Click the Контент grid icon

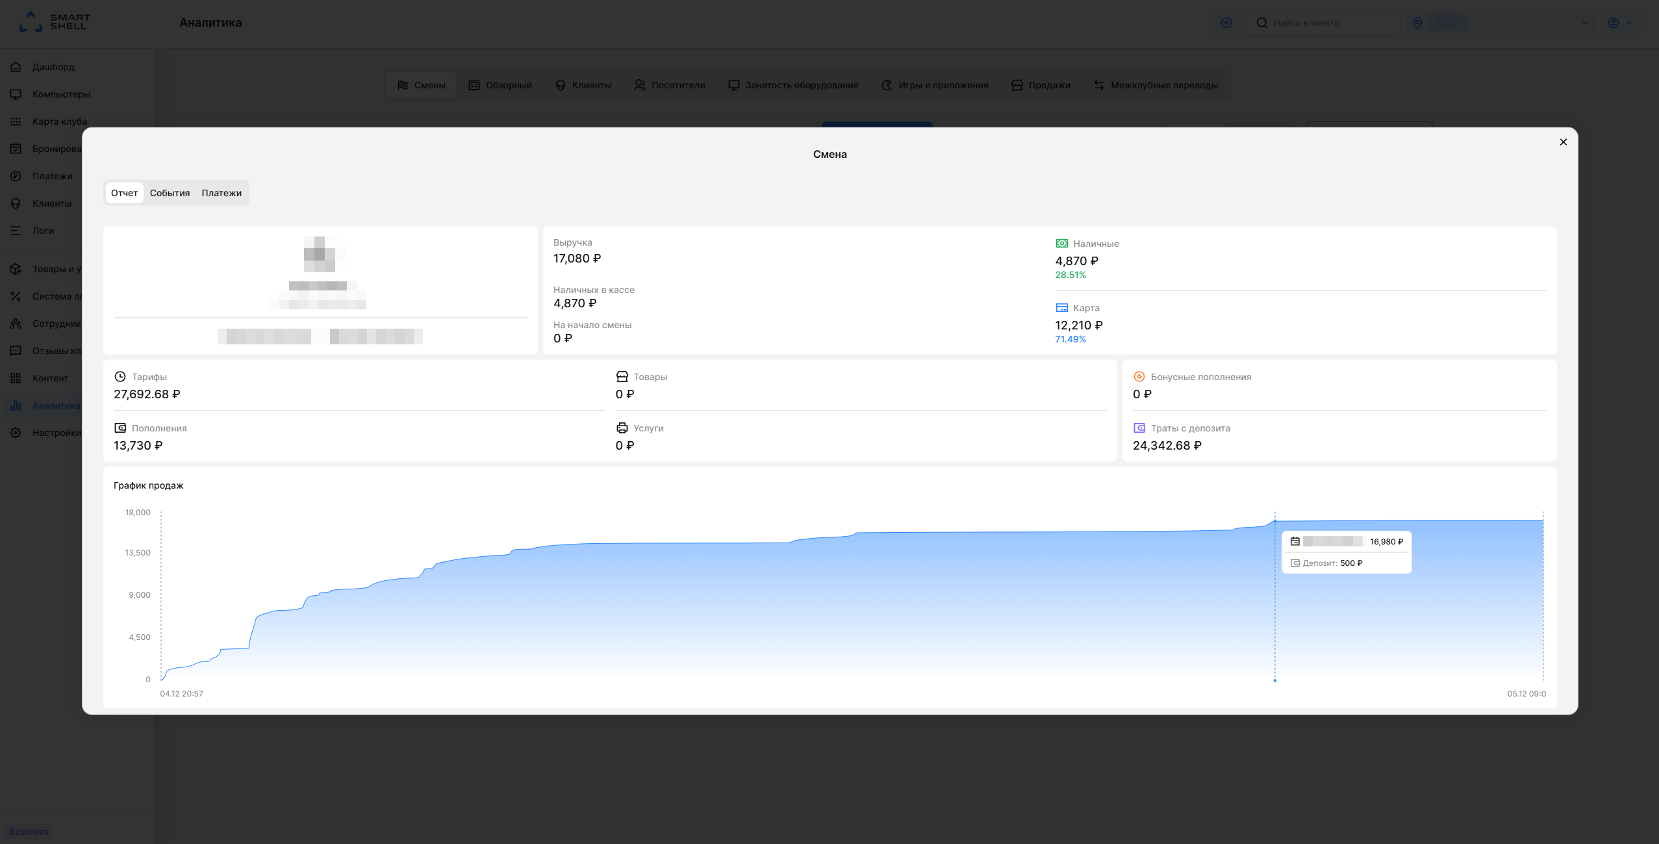16,378
